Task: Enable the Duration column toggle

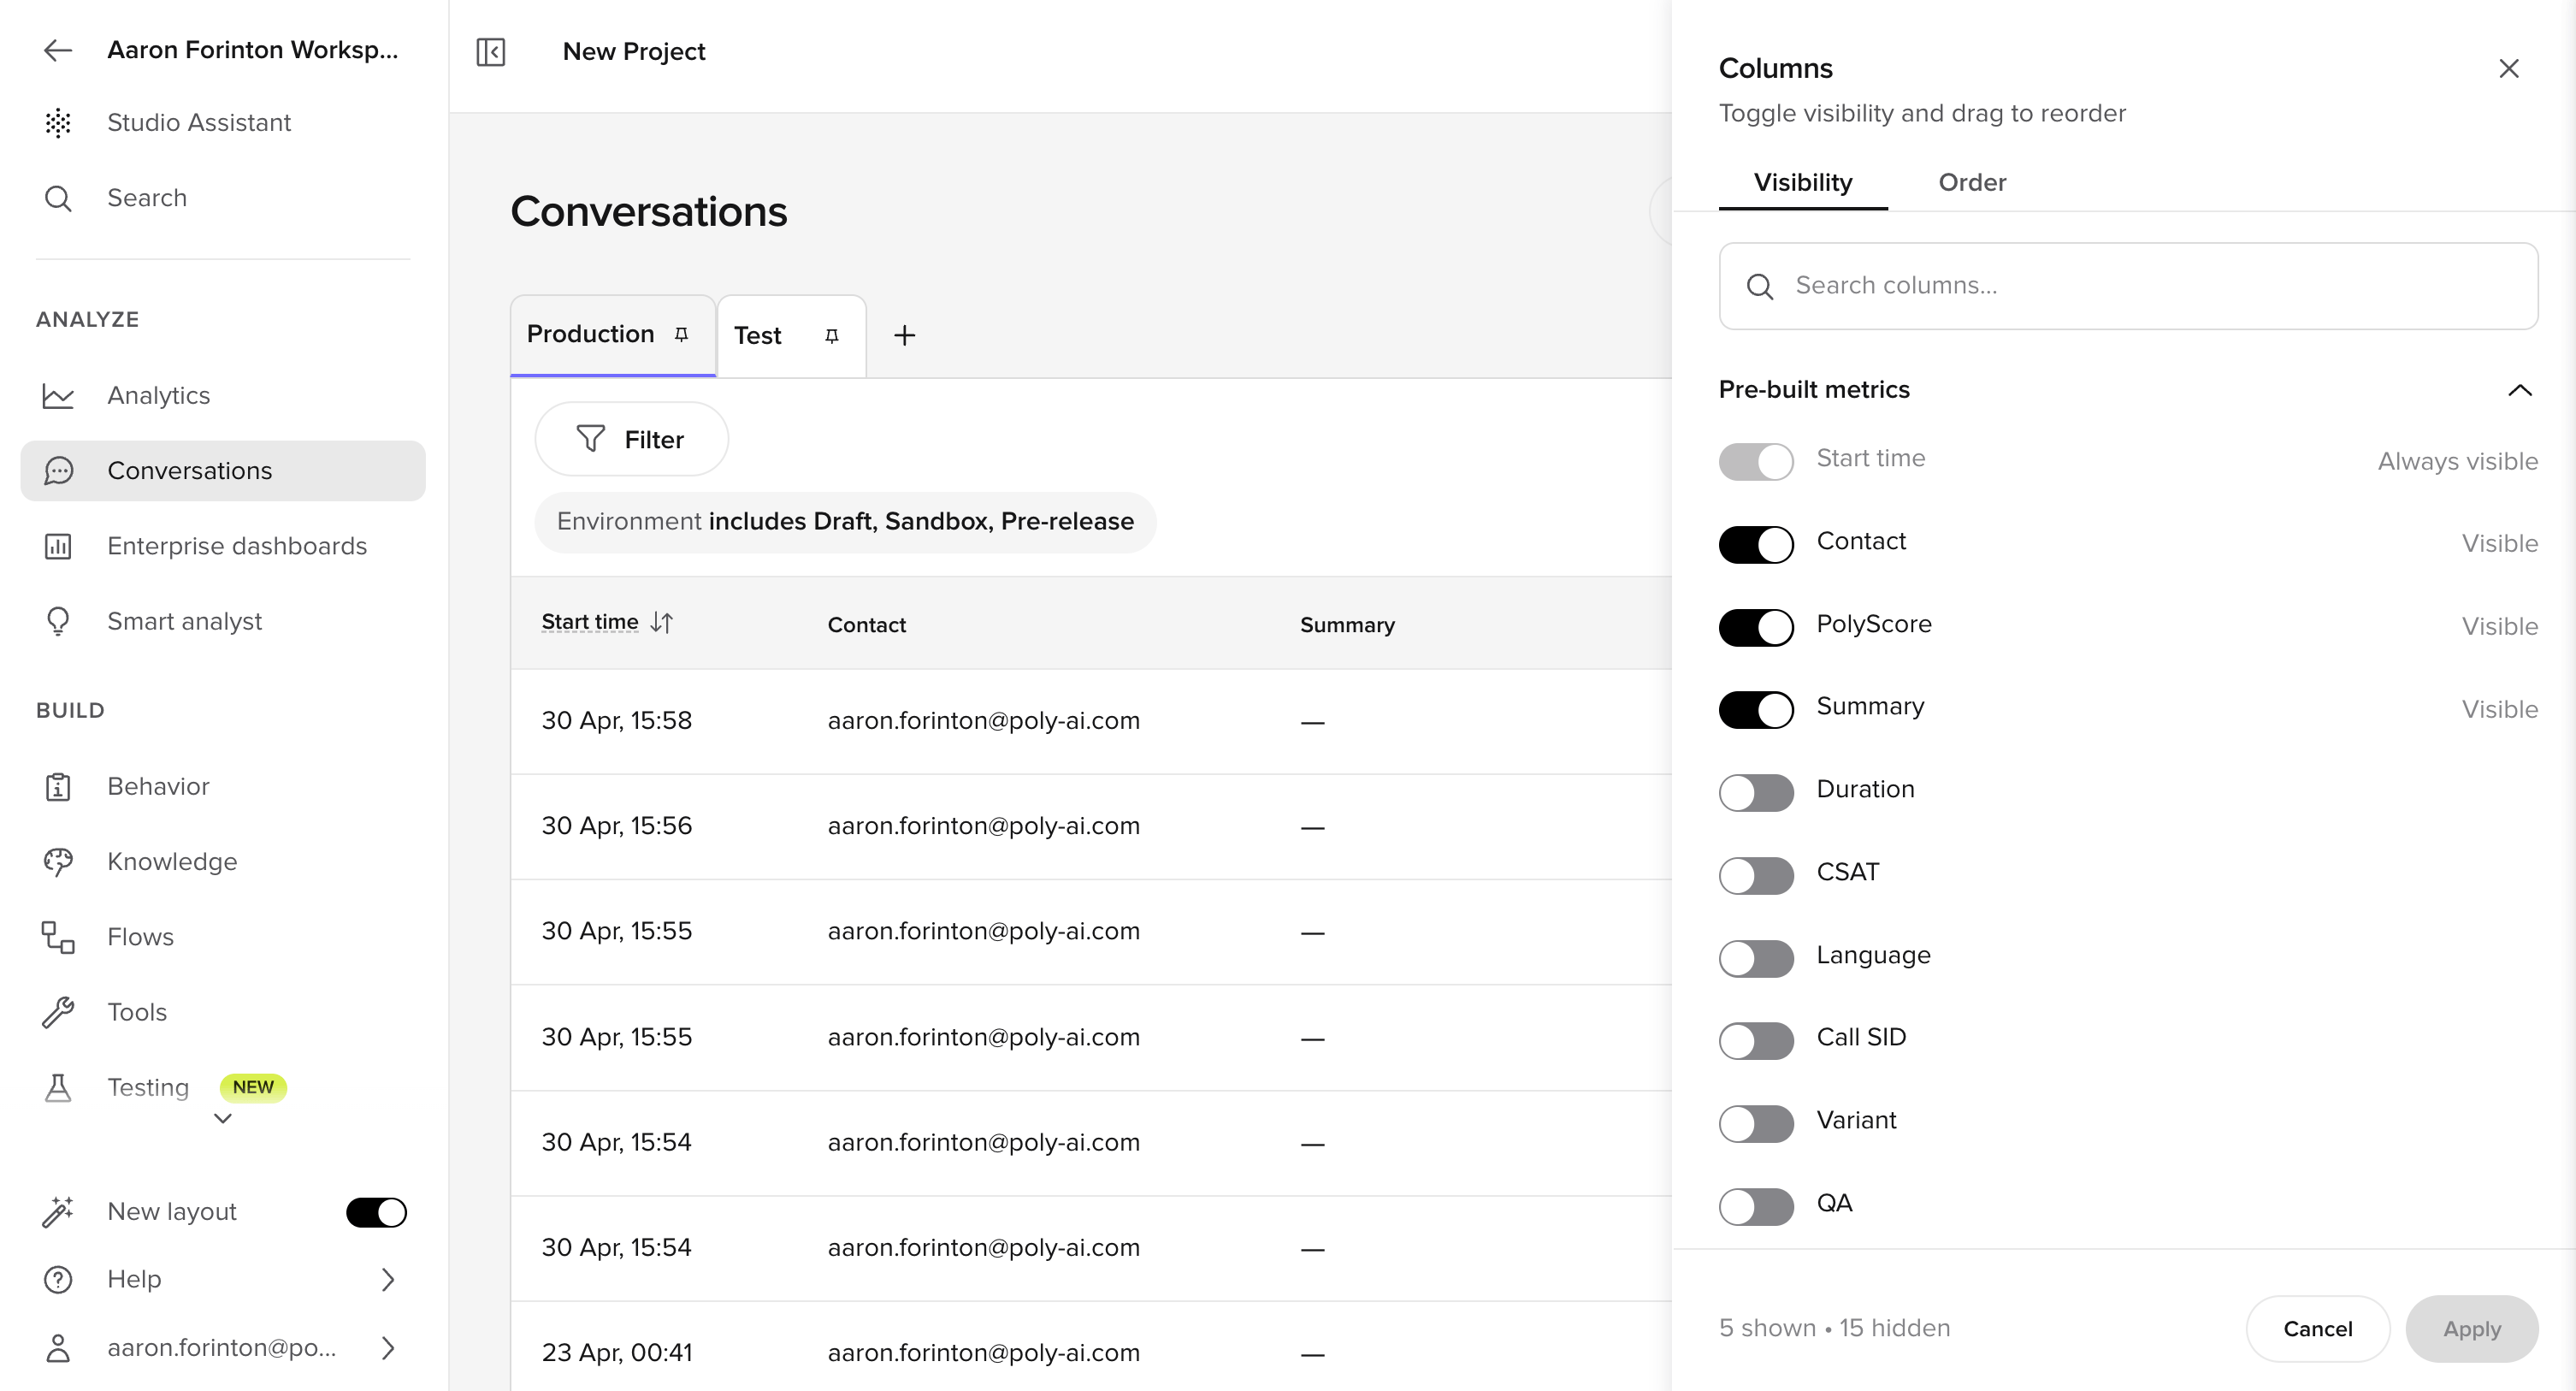Action: pos(1756,793)
